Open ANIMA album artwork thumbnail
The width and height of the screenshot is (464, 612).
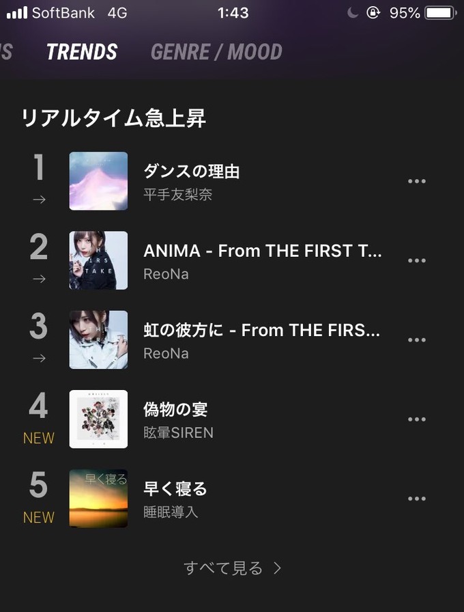click(98, 260)
